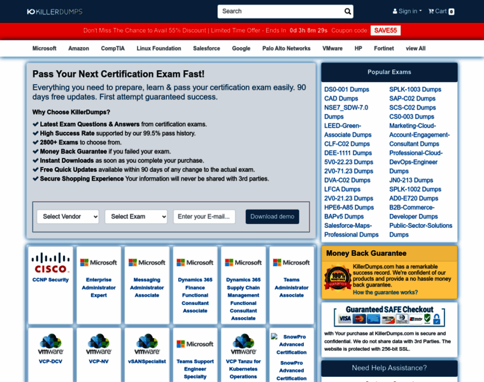Open the Select Vendor dropdown

[x=68, y=216]
